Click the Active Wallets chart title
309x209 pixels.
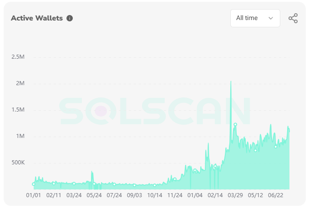click(37, 18)
